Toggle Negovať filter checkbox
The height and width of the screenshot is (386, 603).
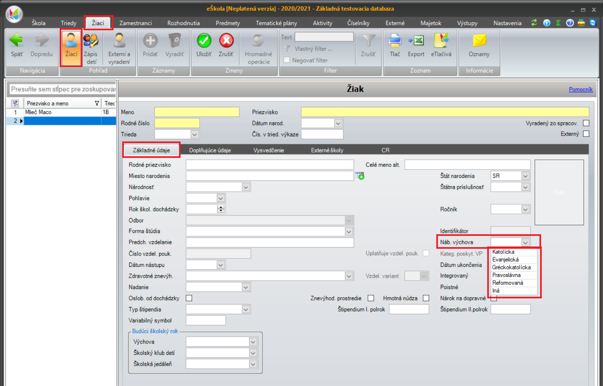tap(286, 60)
